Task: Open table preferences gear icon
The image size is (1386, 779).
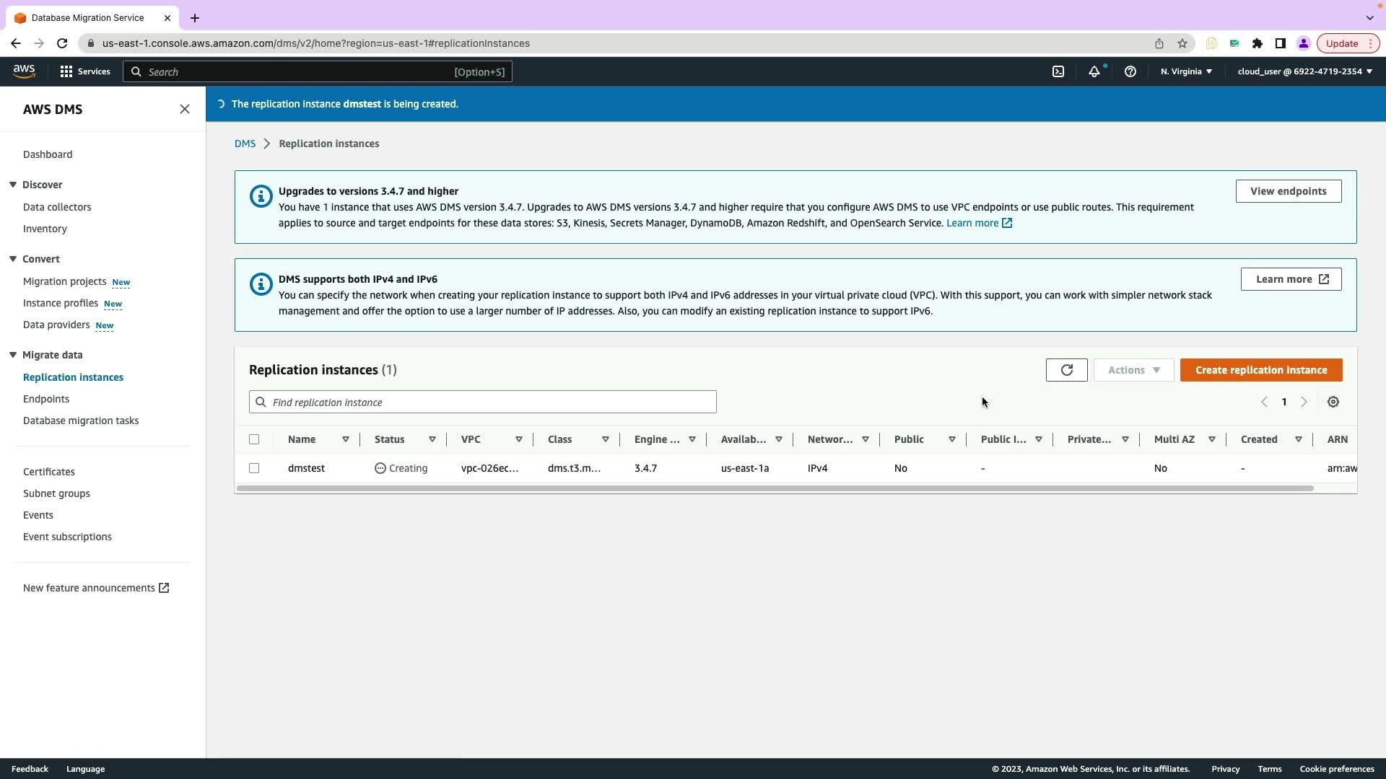Action: (x=1333, y=402)
